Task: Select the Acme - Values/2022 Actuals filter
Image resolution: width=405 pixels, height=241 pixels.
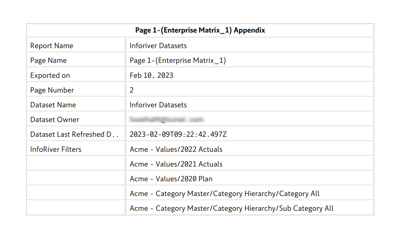Action: (x=176, y=149)
